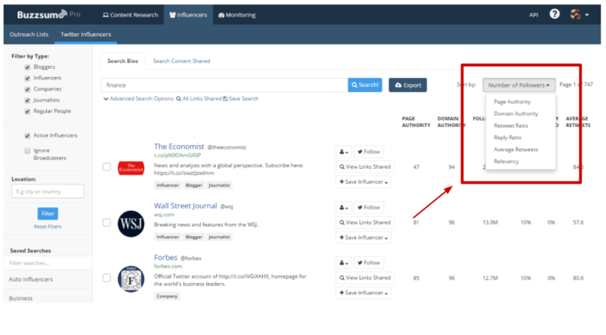606x335 pixels.
Task: Open the user avatar account menu
Action: 579,14
